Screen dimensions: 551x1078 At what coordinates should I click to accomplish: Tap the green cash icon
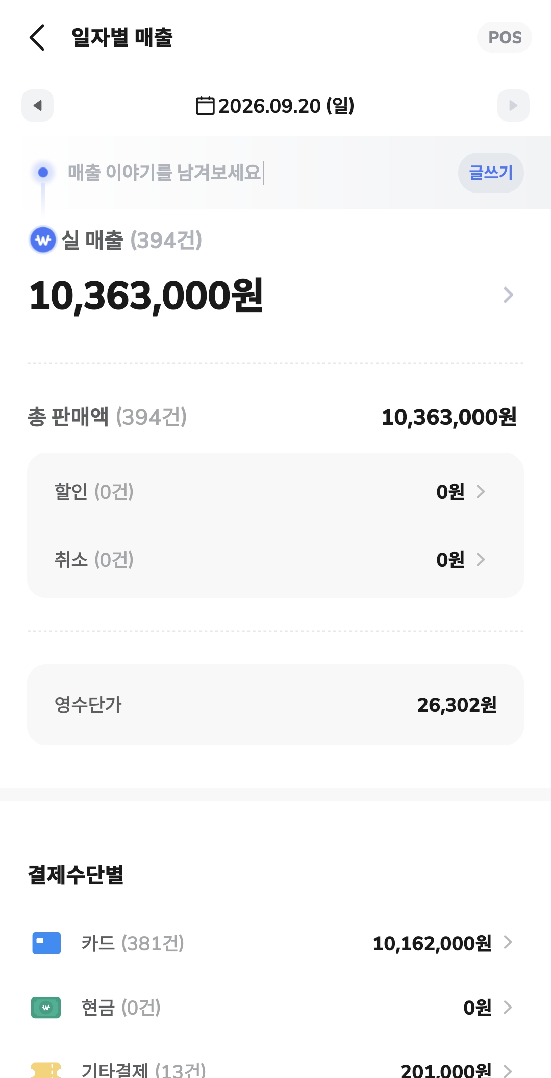coord(46,1008)
